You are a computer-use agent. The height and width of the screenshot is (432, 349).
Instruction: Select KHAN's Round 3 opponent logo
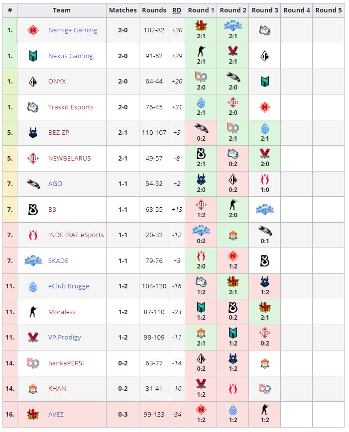[x=265, y=388]
